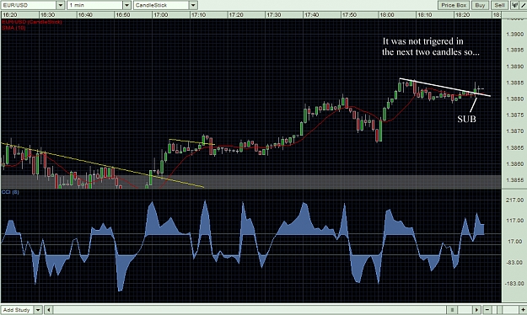This screenshot has width=527, height=315.
Task: Click the 1.3865 price axis label
Action: 514,147
